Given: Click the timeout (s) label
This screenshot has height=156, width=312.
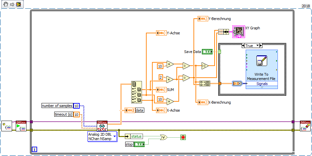Looking at the screenshot, I should (x=64, y=114).
